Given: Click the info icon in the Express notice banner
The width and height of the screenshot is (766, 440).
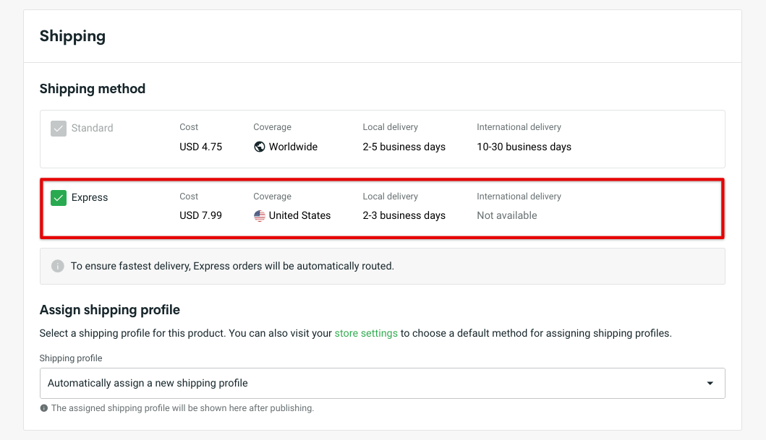Looking at the screenshot, I should [58, 266].
